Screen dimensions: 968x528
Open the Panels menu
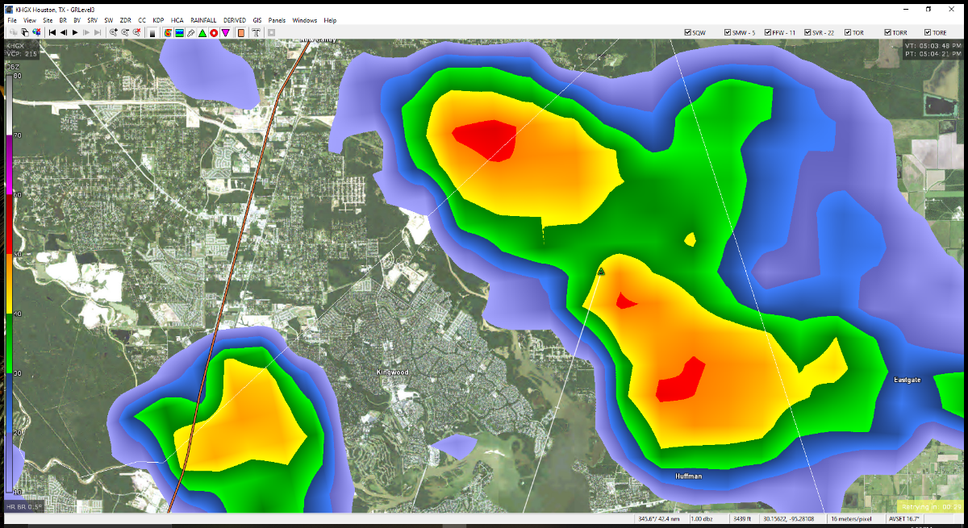coord(277,19)
